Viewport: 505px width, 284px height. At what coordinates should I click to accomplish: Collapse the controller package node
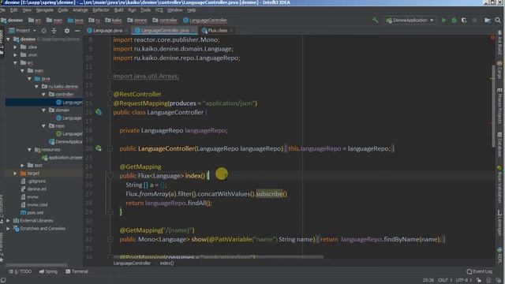click(44, 95)
